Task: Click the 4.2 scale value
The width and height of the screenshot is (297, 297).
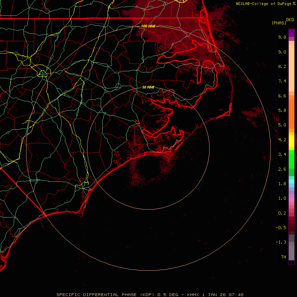Action: (282, 140)
